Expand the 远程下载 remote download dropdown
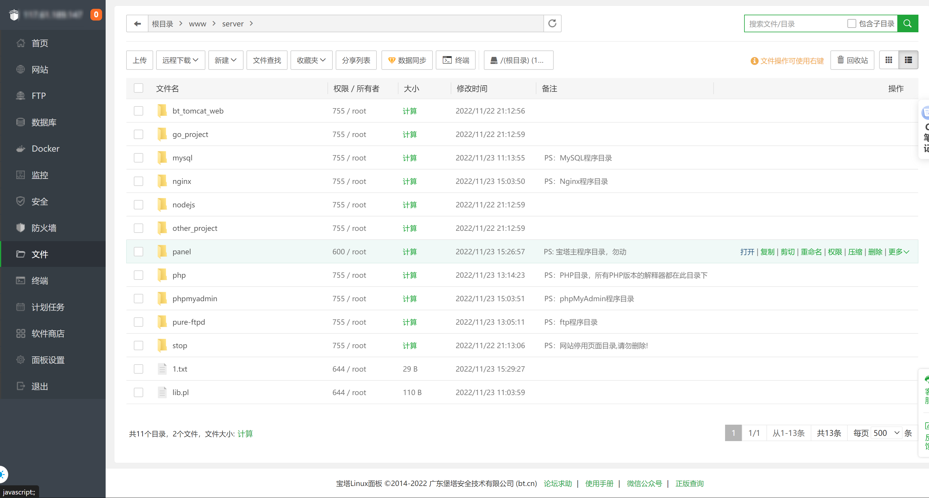 [181, 60]
